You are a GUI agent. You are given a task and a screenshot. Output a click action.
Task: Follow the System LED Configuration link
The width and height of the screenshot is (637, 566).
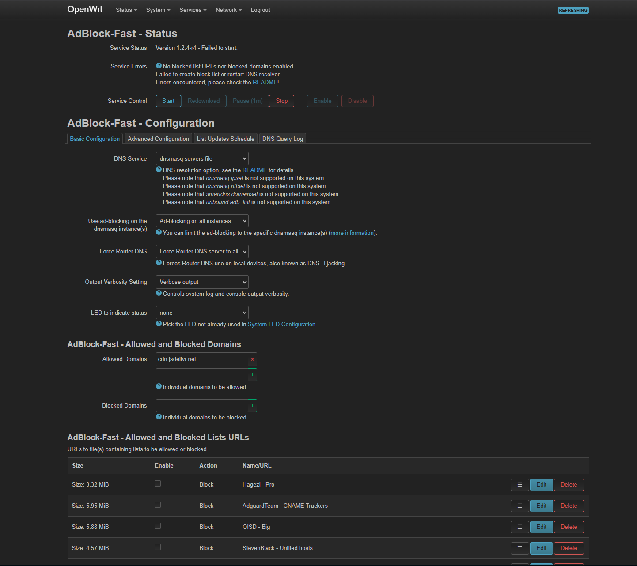coord(282,325)
